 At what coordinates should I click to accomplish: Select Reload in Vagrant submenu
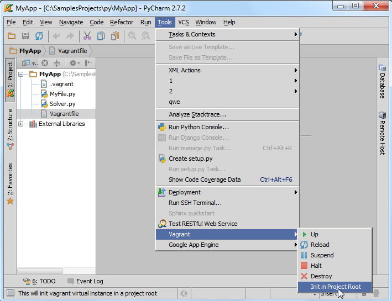334,245
